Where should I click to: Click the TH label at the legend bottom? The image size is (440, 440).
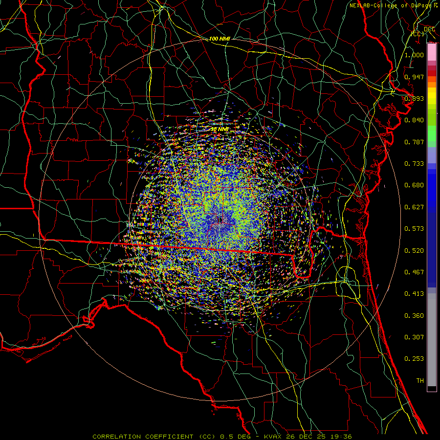420,381
